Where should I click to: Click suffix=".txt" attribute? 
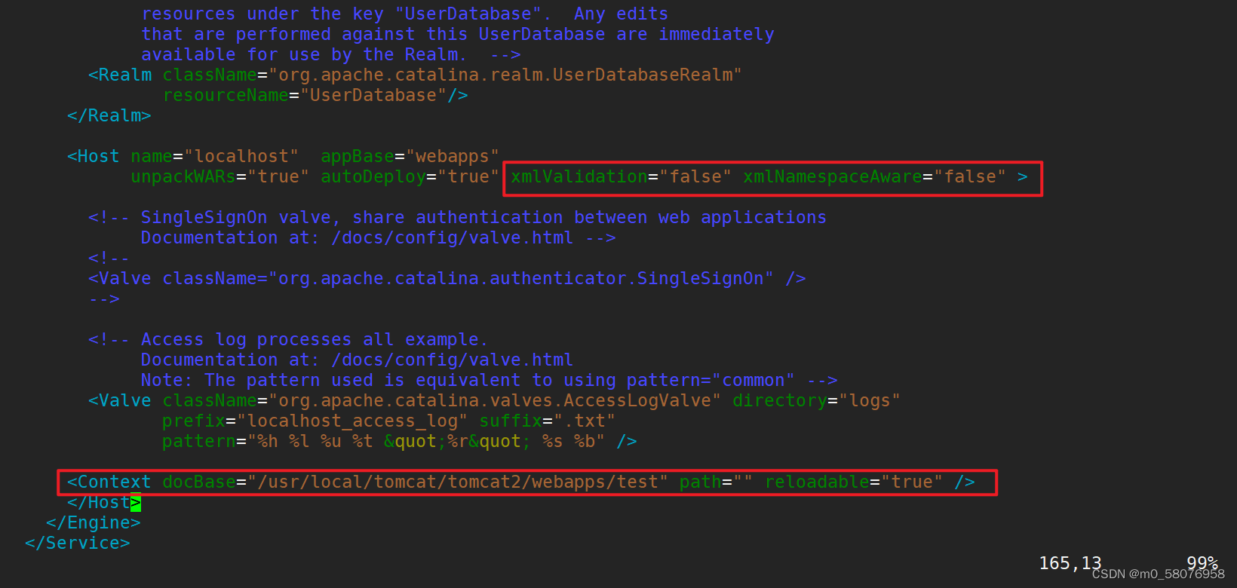pyautogui.click(x=547, y=421)
